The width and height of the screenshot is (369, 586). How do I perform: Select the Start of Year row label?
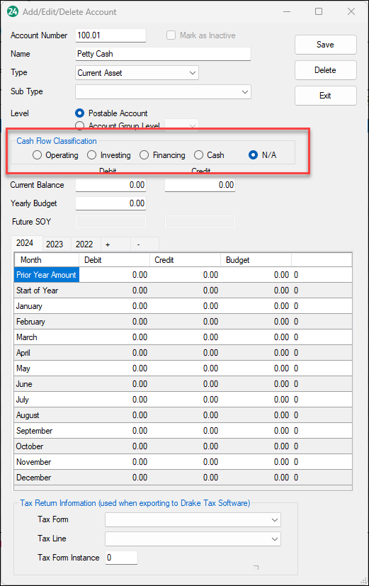(37, 291)
